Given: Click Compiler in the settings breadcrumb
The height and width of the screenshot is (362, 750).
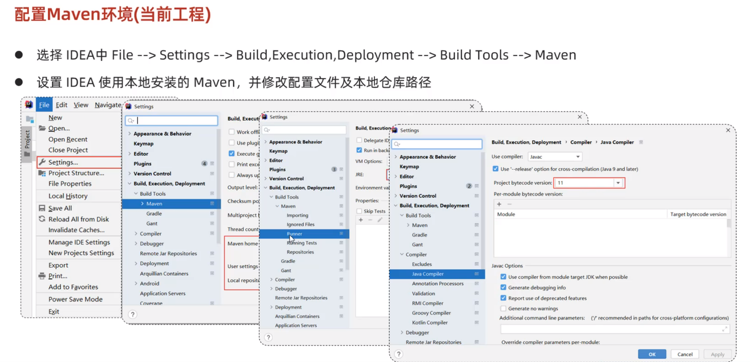Looking at the screenshot, I should click(x=581, y=142).
